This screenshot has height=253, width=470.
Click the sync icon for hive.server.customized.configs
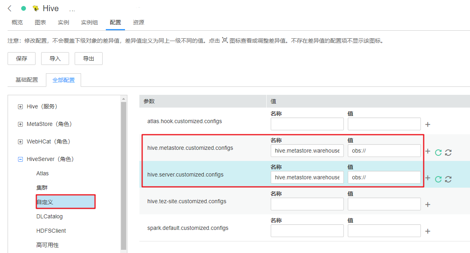pyautogui.click(x=448, y=179)
